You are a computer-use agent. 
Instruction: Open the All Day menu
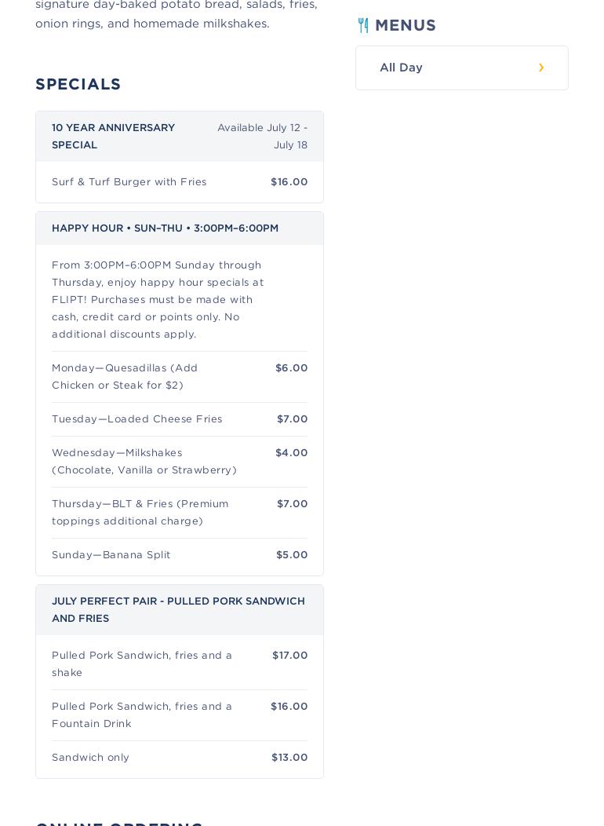pos(402,68)
